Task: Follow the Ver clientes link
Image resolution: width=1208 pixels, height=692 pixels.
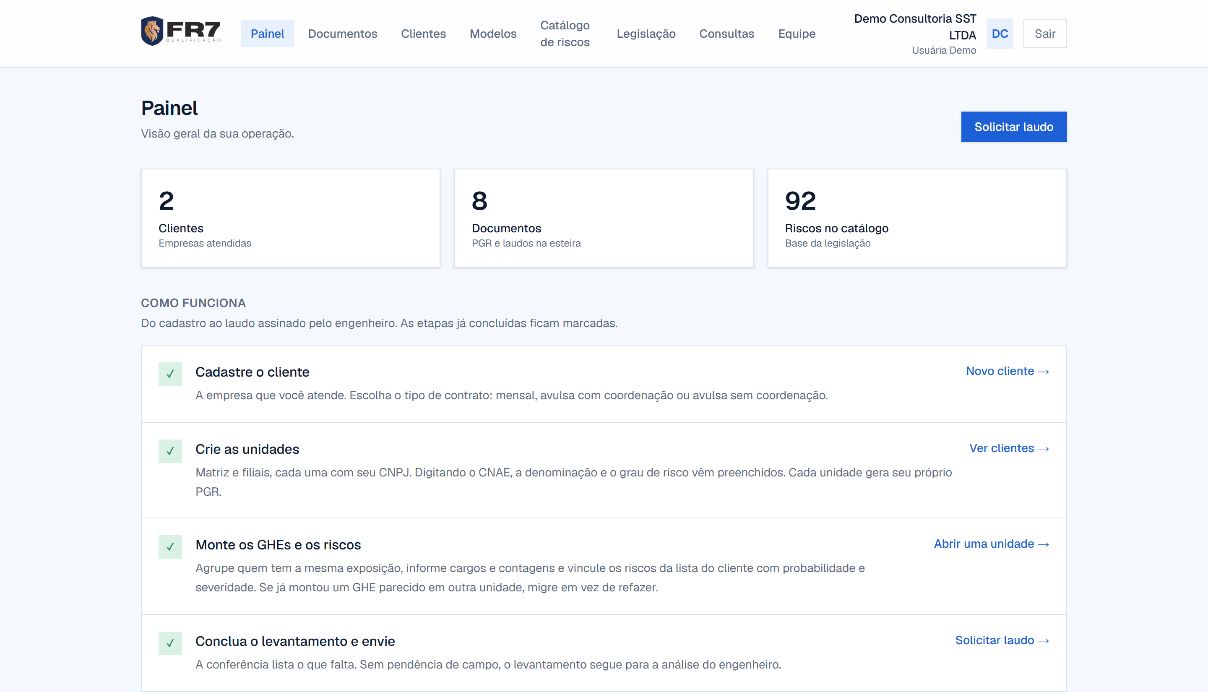Action: coord(1009,448)
